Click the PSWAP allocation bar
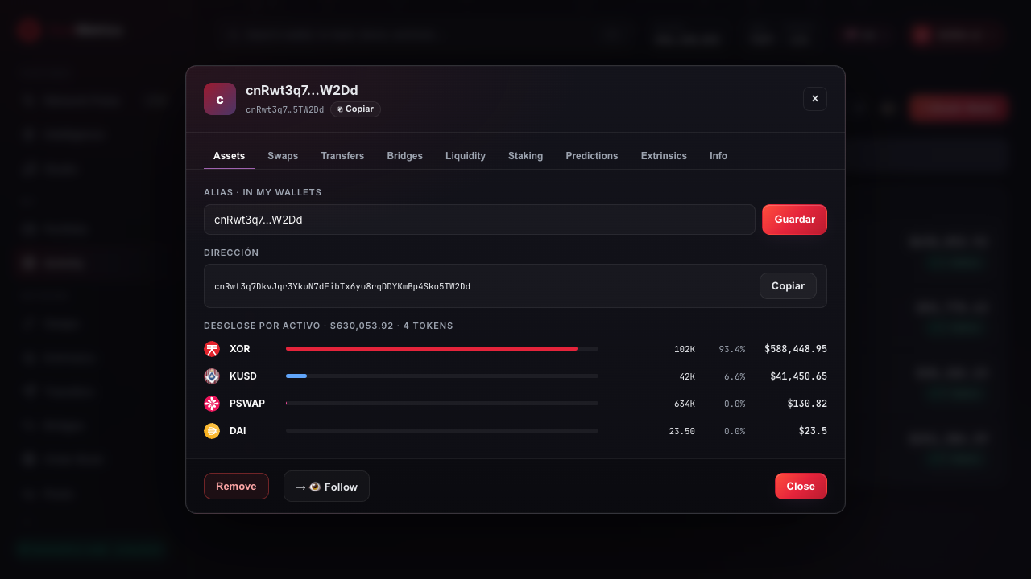The width and height of the screenshot is (1031, 579). [x=442, y=404]
